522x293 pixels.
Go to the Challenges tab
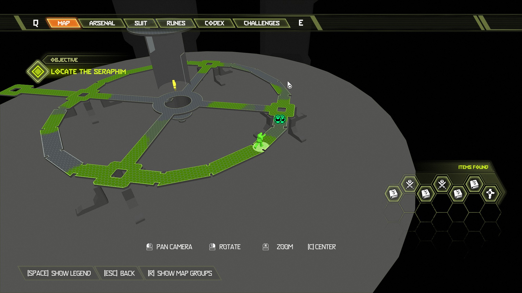click(262, 23)
